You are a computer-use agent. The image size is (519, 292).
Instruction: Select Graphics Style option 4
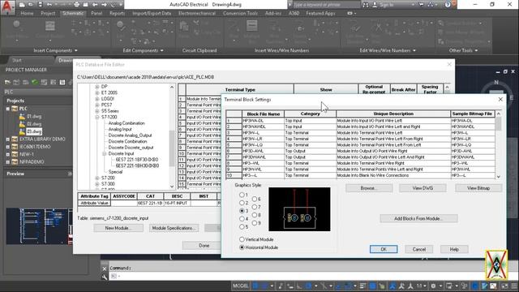click(242, 218)
